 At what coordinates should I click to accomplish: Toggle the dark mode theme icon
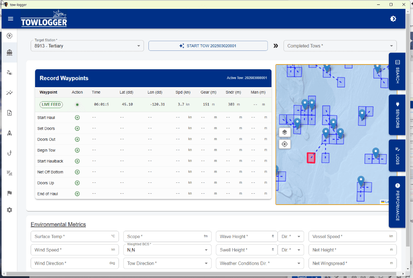tap(393, 19)
